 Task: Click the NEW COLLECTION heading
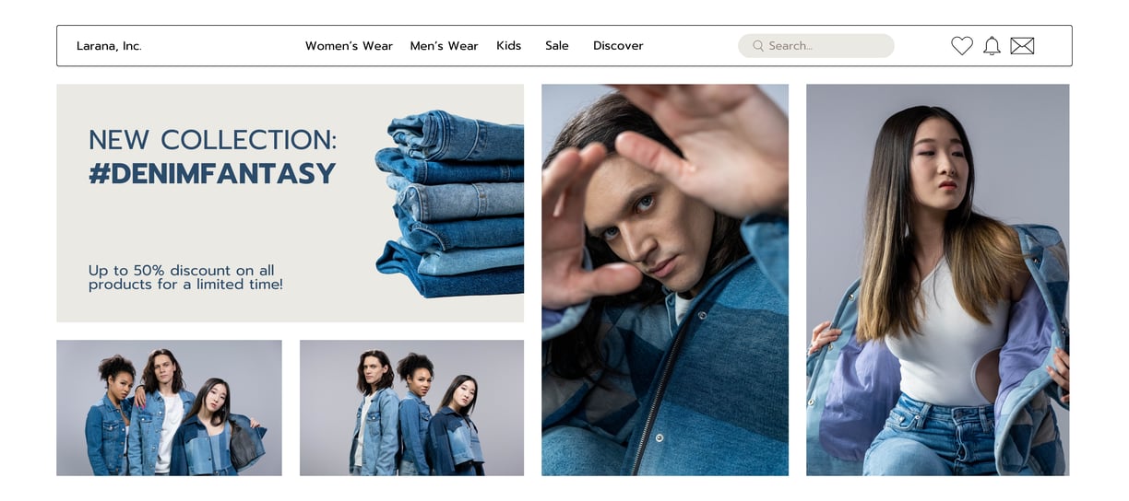point(213,140)
